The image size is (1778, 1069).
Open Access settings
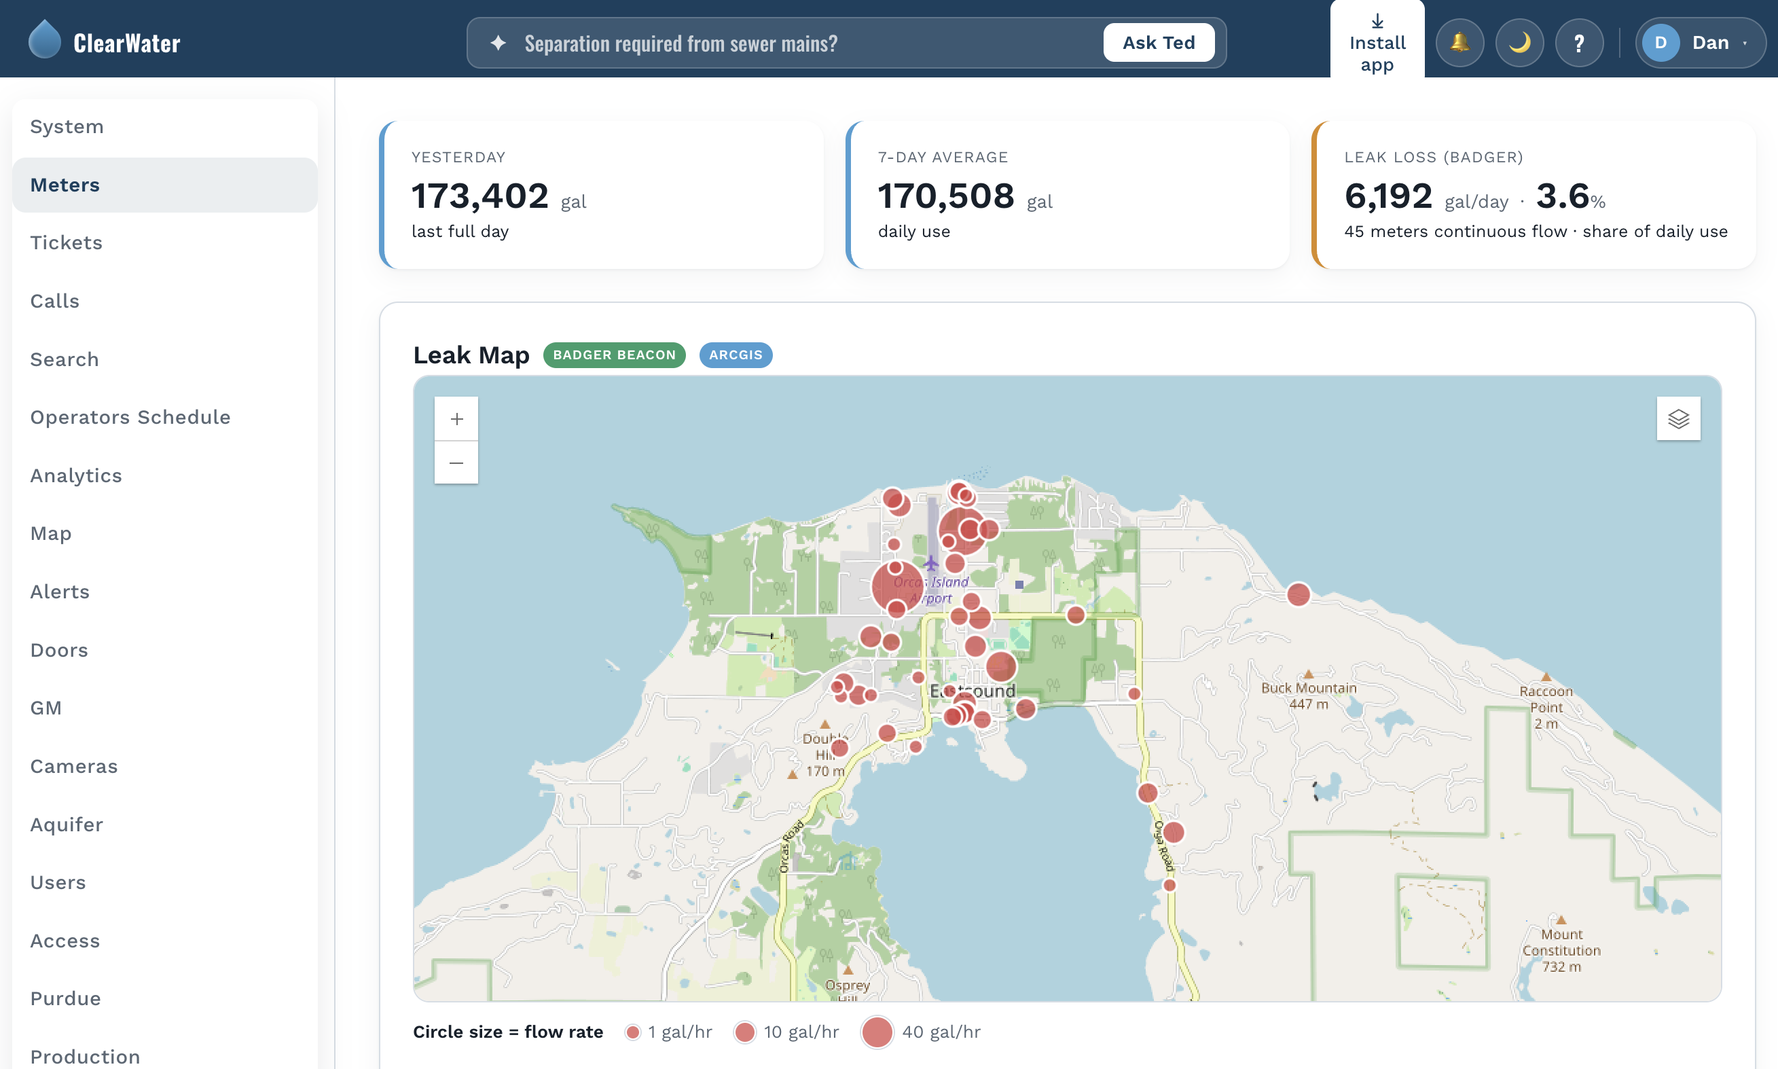(165, 941)
